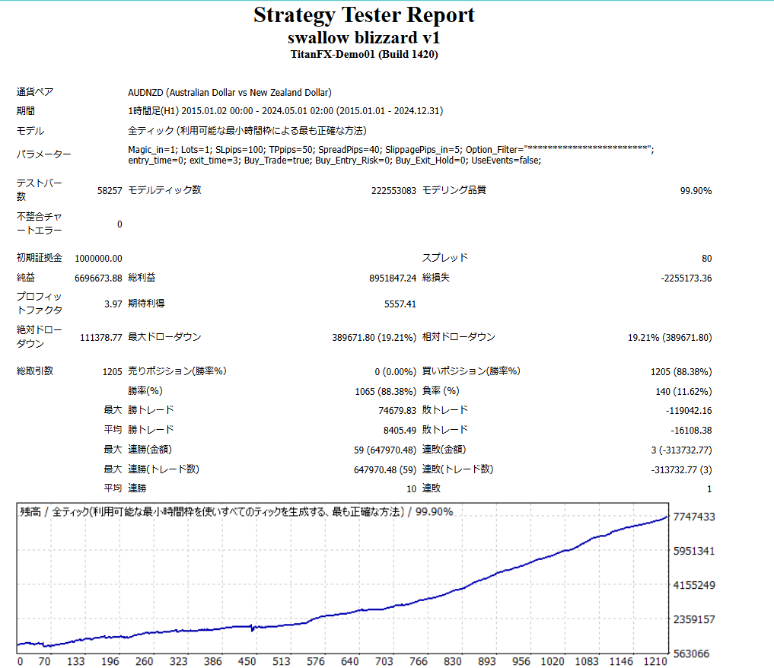This screenshot has height=668, width=774.
Task: Select max consecutive loss -313732.77 (3)
Action: (x=681, y=469)
